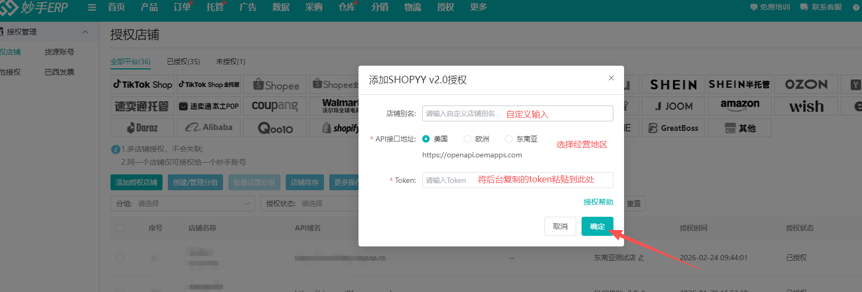
Task: Collapse the 授权管理 sidebar section
Action: coord(85,32)
